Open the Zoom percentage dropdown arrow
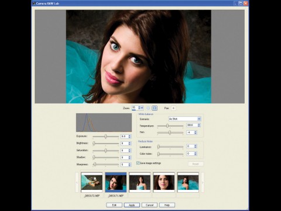The width and height of the screenshot is (281, 211). [142, 108]
